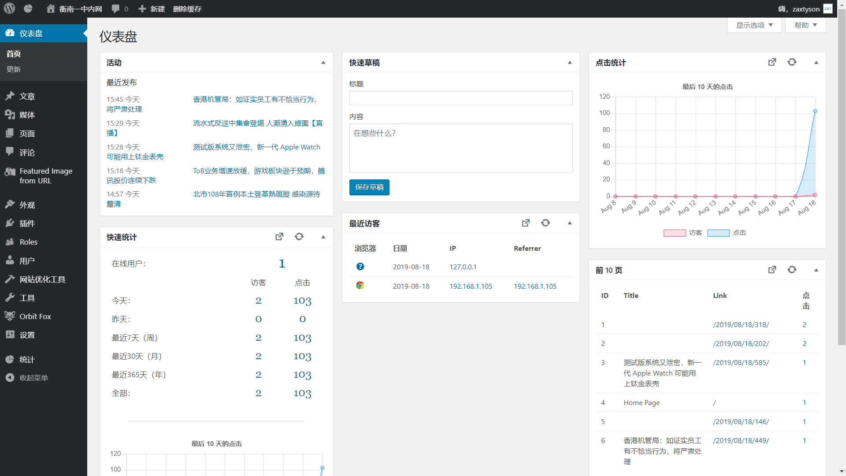Expand the 显示选项 dropdown

coord(754,25)
